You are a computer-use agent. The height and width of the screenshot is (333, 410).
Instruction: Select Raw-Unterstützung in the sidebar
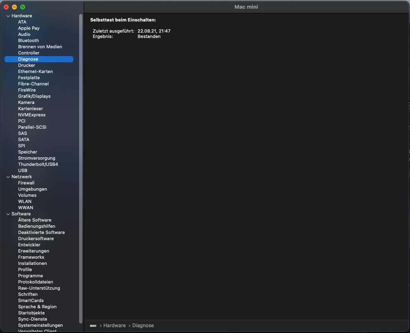pos(39,288)
